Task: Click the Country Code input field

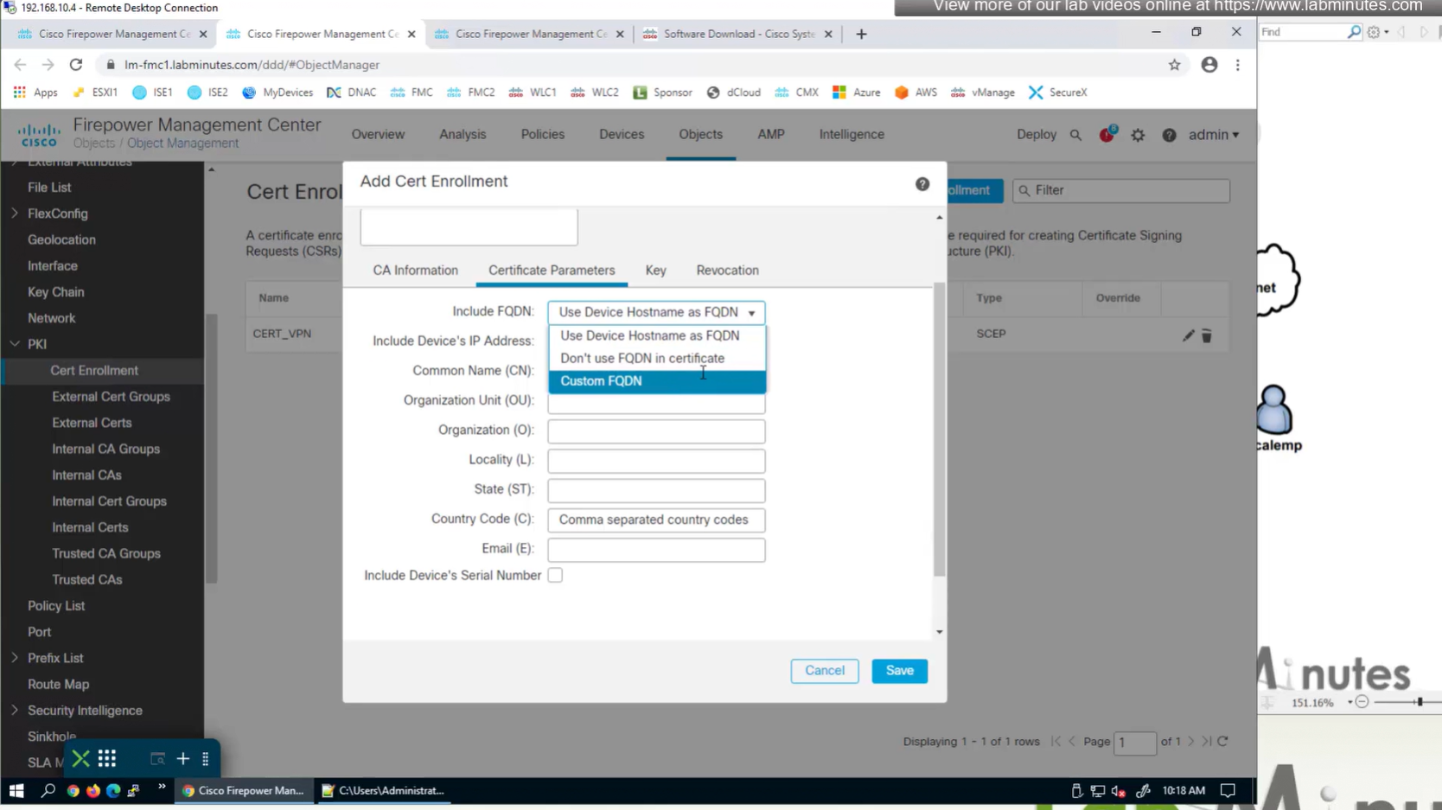Action: point(656,520)
